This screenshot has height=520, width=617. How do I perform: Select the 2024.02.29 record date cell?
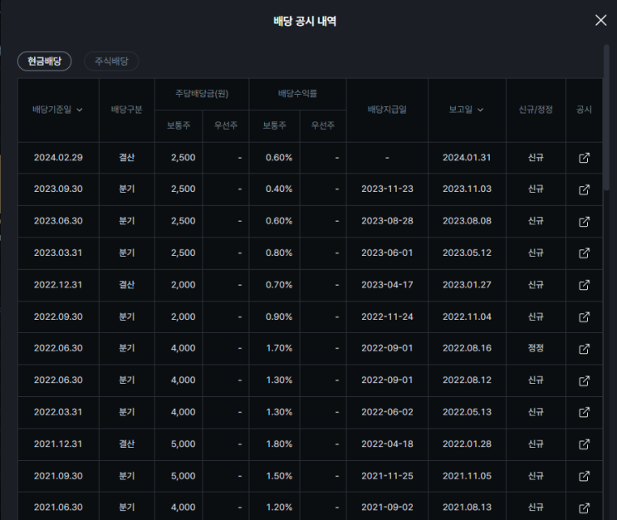tap(58, 158)
